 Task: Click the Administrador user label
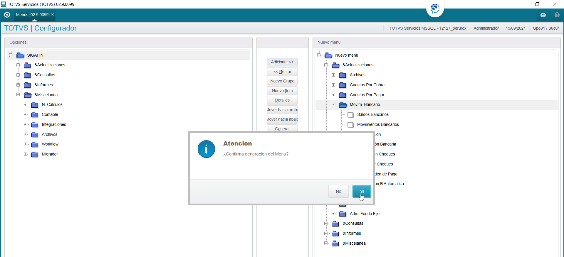click(x=486, y=28)
